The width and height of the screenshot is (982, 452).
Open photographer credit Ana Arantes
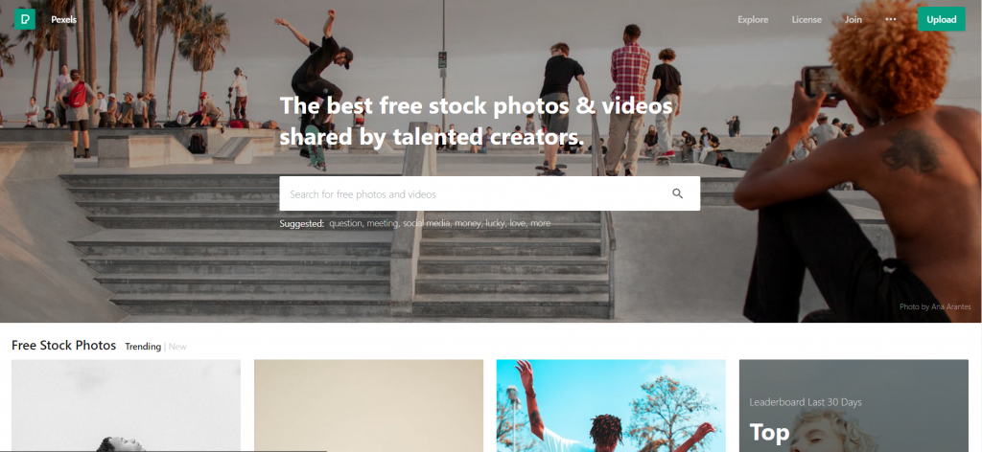(x=935, y=306)
